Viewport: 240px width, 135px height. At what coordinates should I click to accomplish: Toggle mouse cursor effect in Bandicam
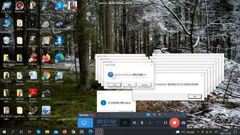pyautogui.click(x=150, y=123)
